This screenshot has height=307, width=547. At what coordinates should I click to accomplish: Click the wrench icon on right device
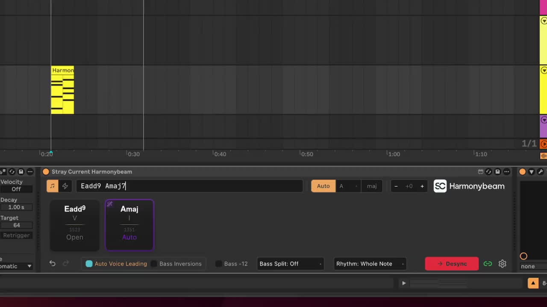click(x=541, y=172)
